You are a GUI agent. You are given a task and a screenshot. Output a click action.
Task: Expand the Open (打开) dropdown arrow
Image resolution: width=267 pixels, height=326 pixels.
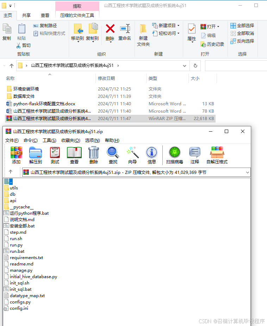pos(218,27)
